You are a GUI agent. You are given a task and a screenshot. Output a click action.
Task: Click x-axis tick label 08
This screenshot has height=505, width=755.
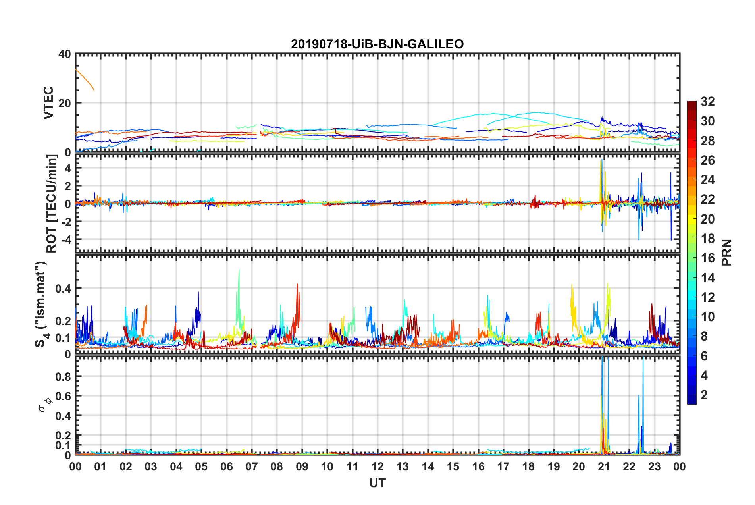coord(277,466)
